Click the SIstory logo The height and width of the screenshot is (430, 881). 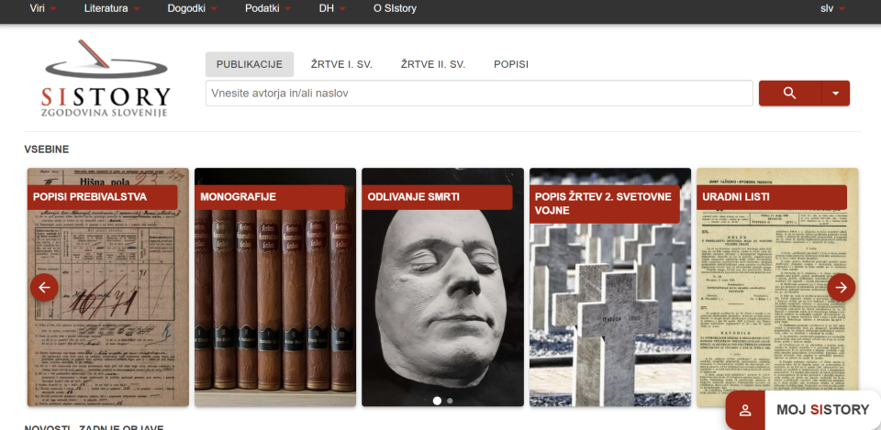(x=106, y=78)
